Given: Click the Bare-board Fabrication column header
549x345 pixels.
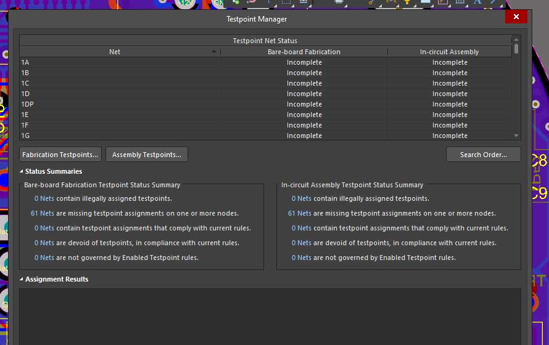Looking at the screenshot, I should click(x=303, y=52).
